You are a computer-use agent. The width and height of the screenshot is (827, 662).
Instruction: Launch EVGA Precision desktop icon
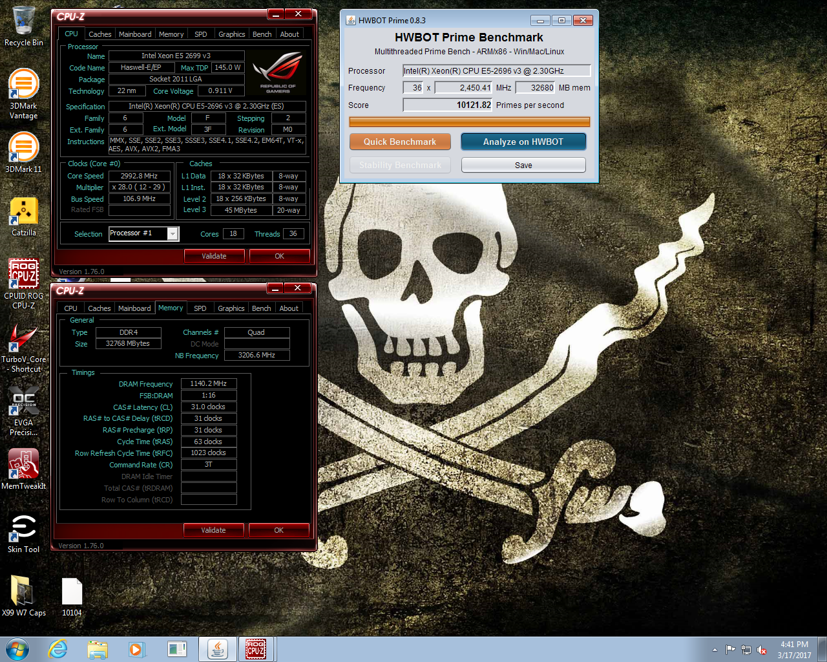pyautogui.click(x=24, y=411)
